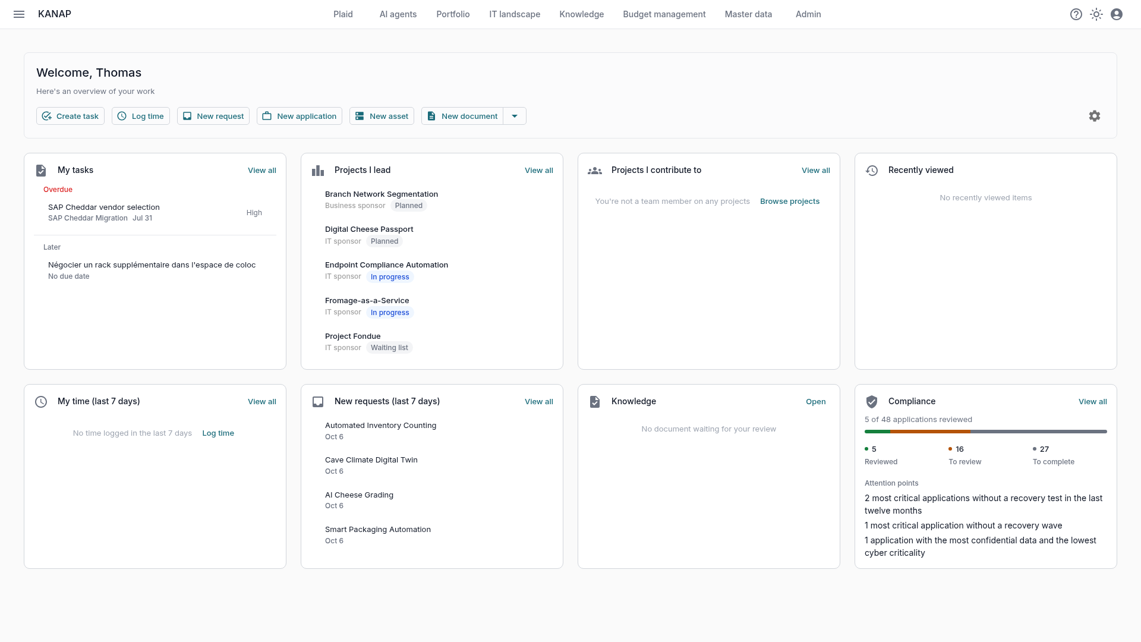Screen dimensions: 1141x642
Task: Click the New application button
Action: tap(300, 116)
